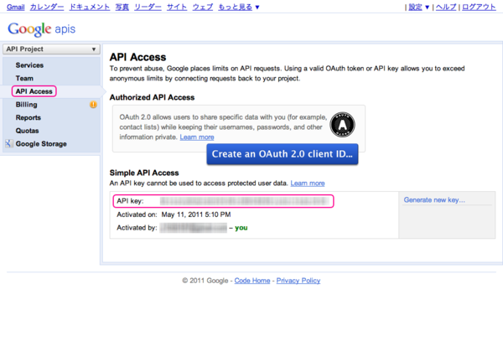Click the Activated on date May 11, 2011

(x=196, y=214)
